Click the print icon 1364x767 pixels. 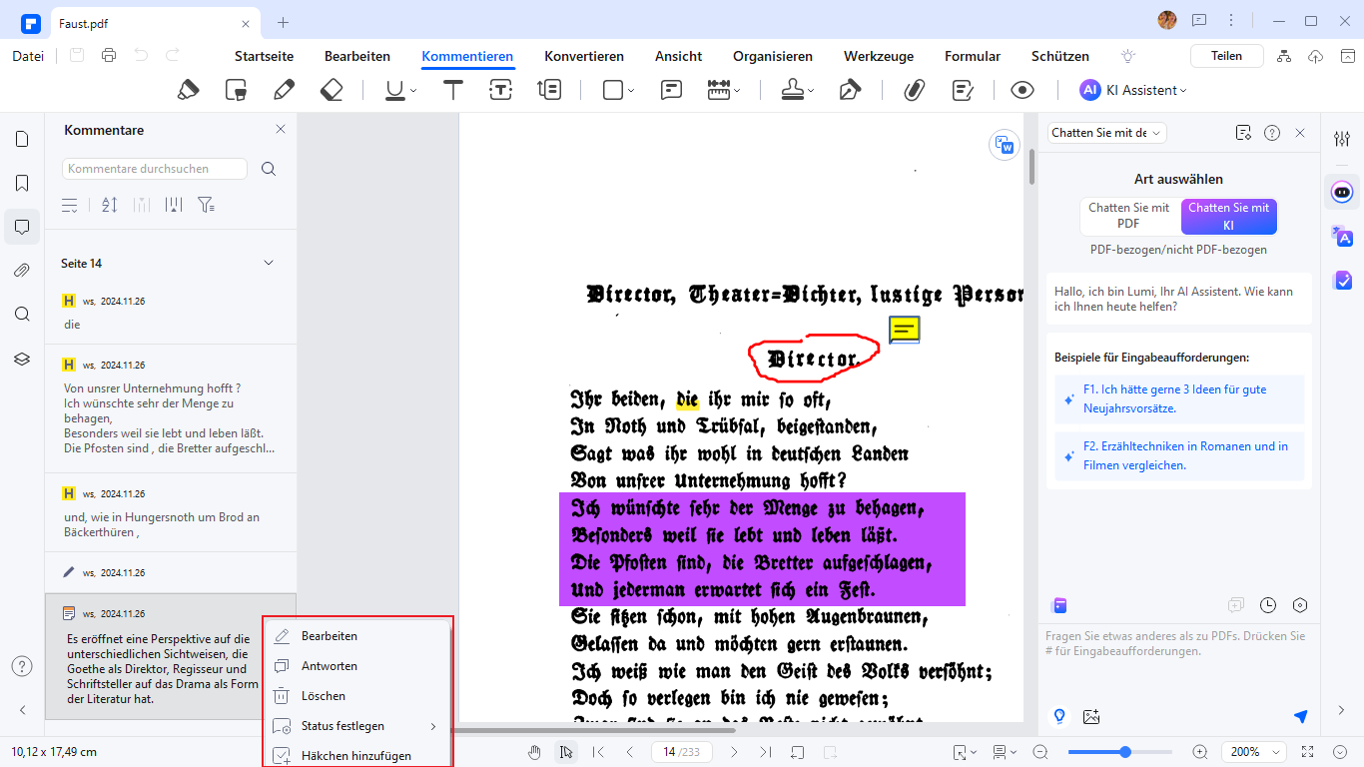[x=109, y=56]
